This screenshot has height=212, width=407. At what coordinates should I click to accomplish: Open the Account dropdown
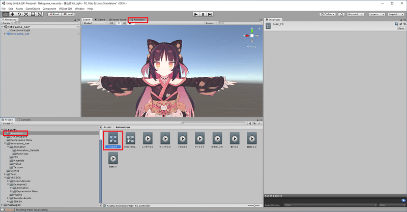(x=355, y=14)
